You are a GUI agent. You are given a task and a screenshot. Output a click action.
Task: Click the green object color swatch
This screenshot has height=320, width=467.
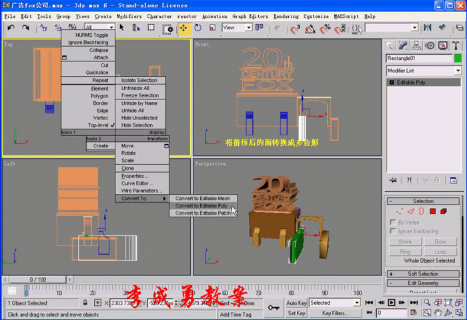pos(458,59)
